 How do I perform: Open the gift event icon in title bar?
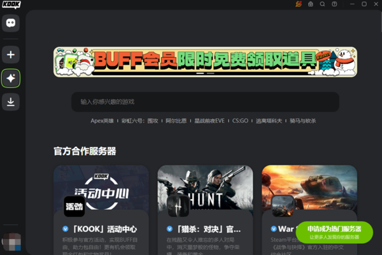coord(299,4)
